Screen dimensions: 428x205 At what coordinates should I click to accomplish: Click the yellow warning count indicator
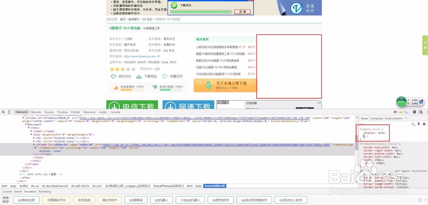point(401,112)
